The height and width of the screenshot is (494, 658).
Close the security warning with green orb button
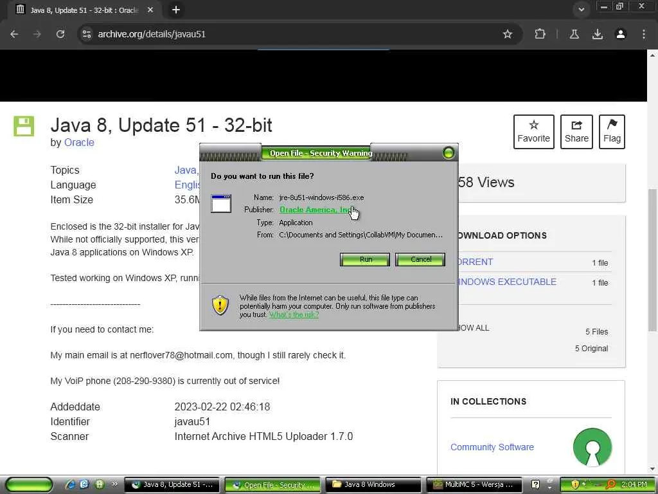click(x=448, y=153)
